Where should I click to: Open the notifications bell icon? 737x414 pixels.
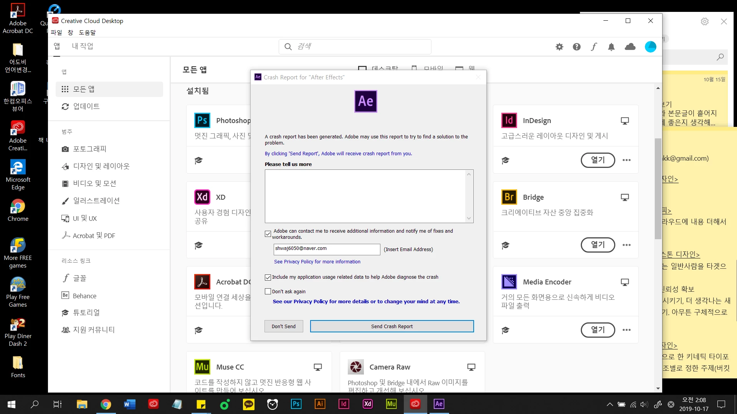(x=611, y=47)
